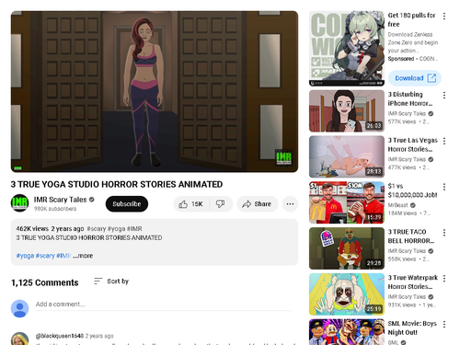Open Sort by comments dropdown
The image size is (460, 345).
click(111, 282)
